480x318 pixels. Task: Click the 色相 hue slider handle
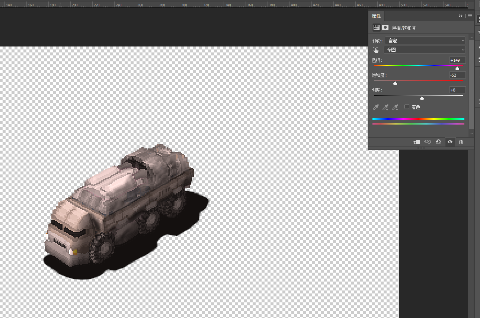tap(457, 68)
